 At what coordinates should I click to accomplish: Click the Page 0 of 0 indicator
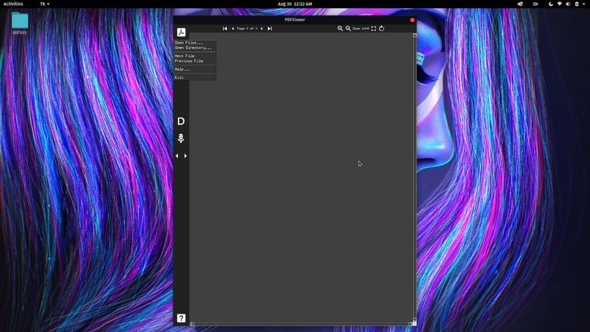247,29
